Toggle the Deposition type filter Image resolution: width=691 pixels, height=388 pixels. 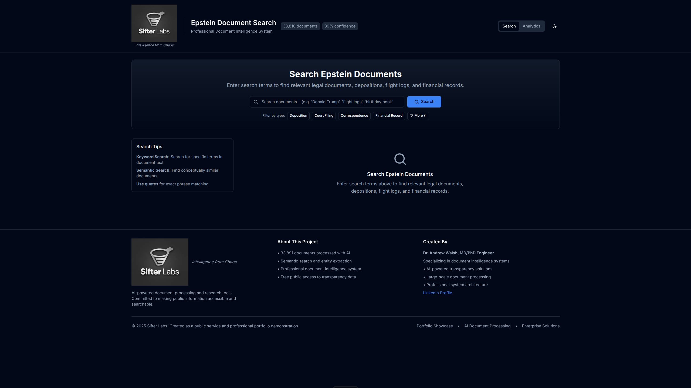click(x=298, y=116)
